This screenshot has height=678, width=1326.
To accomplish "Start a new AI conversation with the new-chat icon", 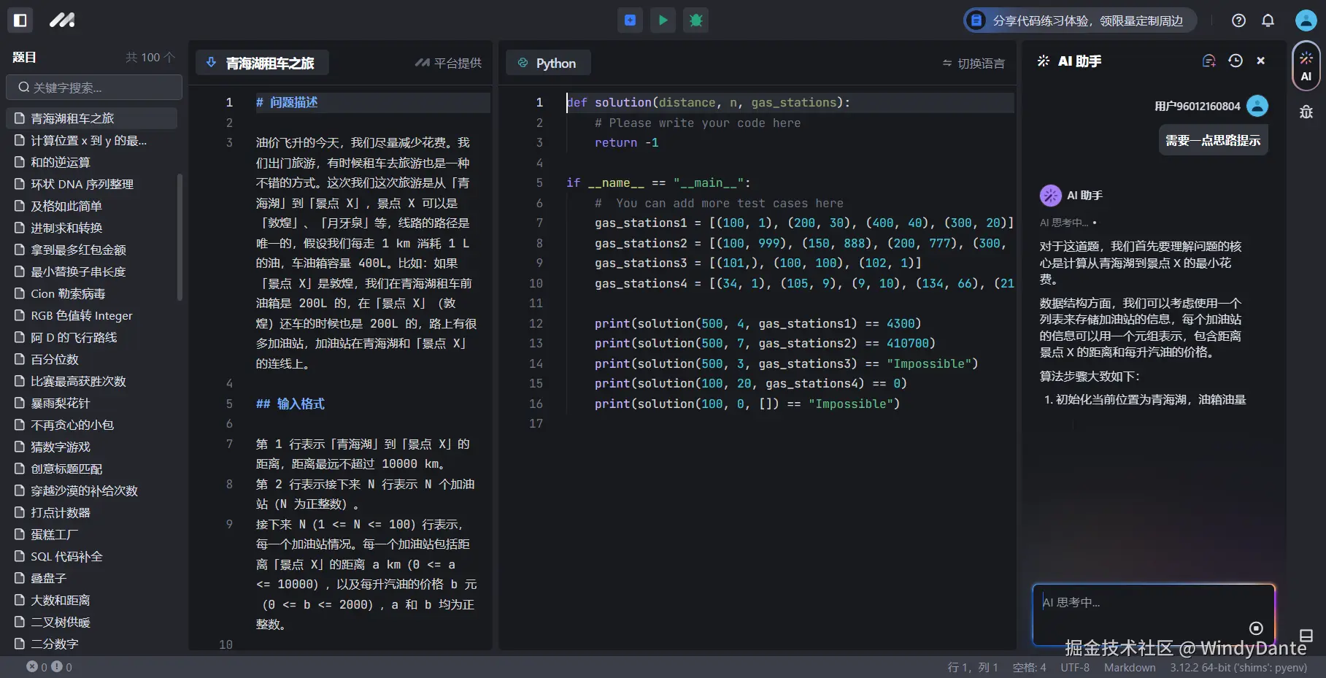I will (1209, 61).
